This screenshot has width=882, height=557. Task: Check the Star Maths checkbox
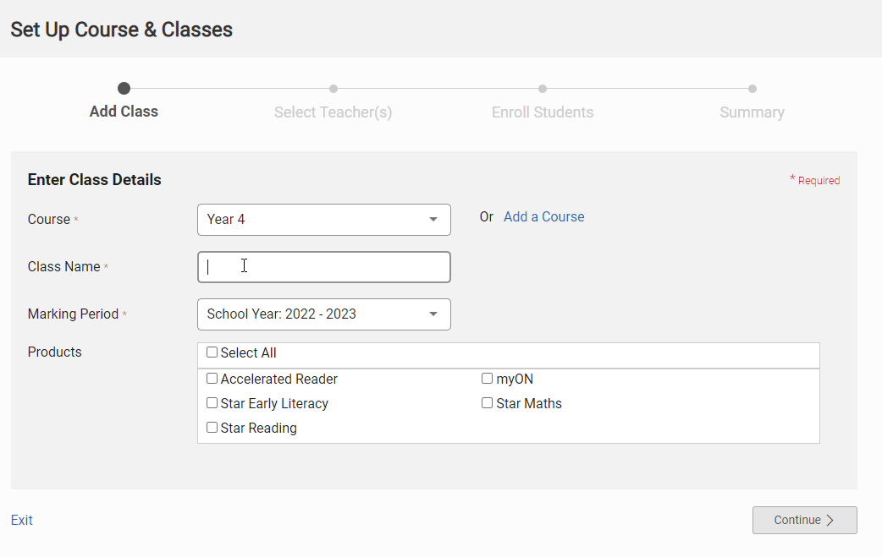tap(487, 402)
